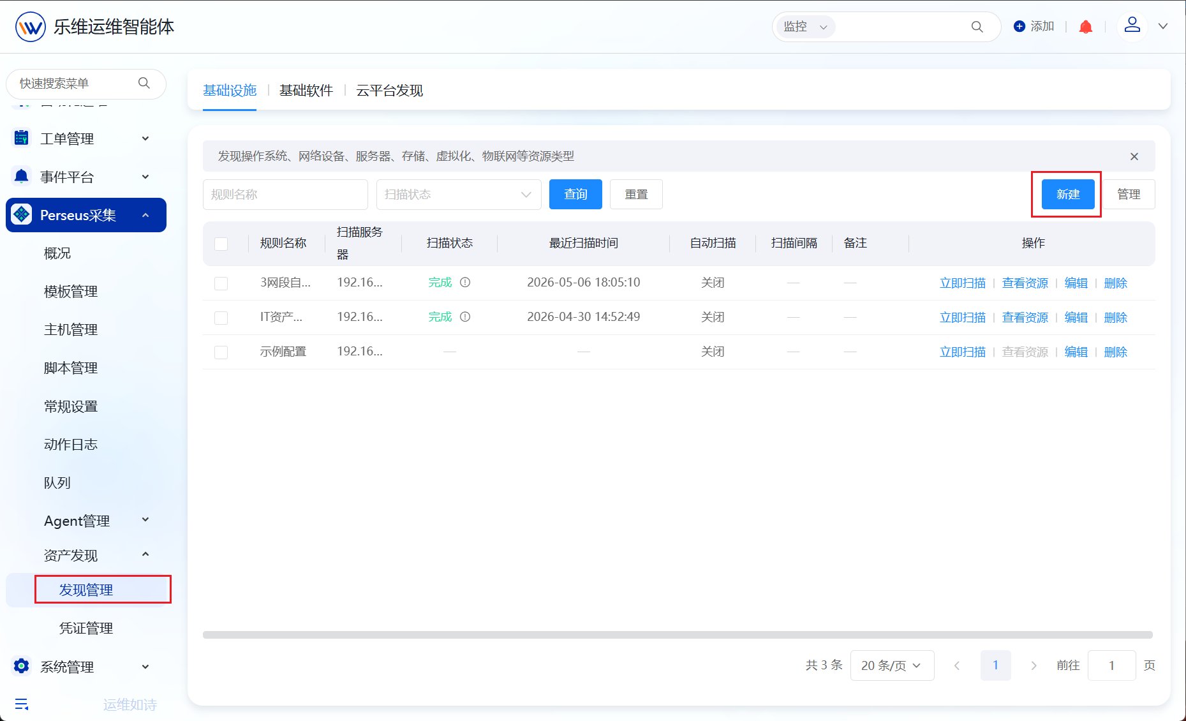Click the 管理 button
The image size is (1186, 721).
click(1129, 195)
